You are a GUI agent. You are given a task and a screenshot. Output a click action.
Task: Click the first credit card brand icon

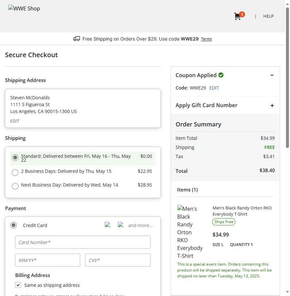(107, 224)
